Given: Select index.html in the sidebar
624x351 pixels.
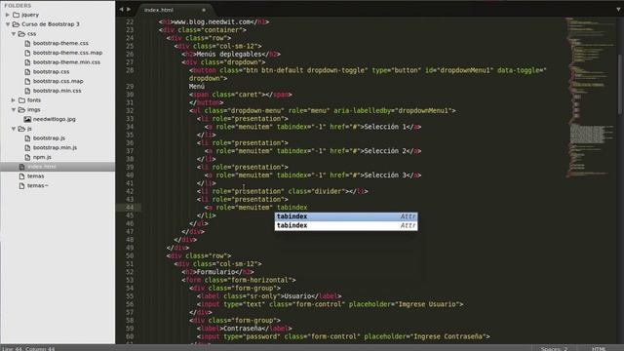Looking at the screenshot, I should point(58,167).
